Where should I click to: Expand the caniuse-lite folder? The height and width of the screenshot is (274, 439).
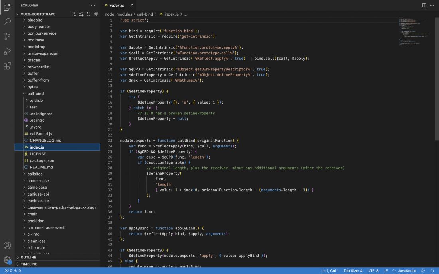coord(57,201)
